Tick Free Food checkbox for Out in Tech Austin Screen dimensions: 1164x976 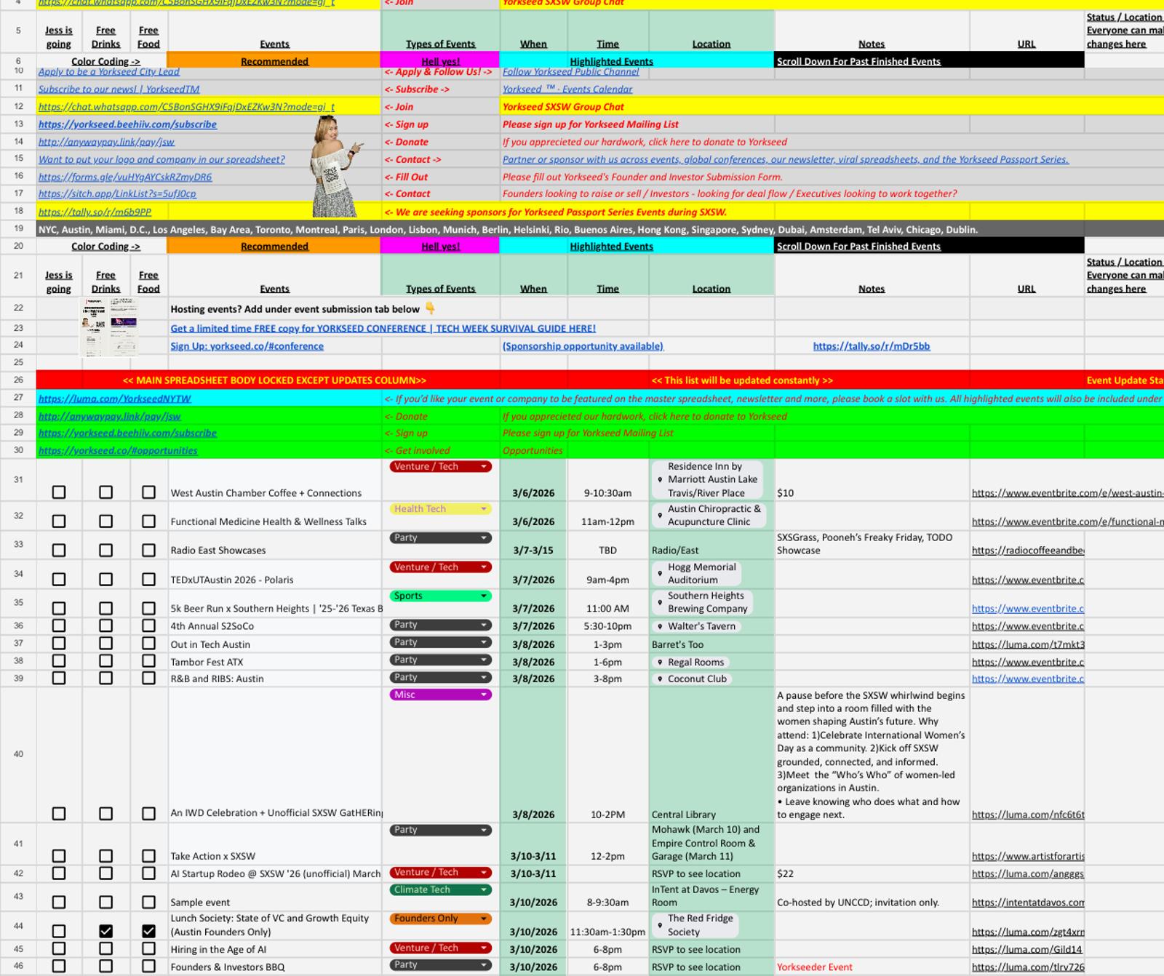pos(148,644)
